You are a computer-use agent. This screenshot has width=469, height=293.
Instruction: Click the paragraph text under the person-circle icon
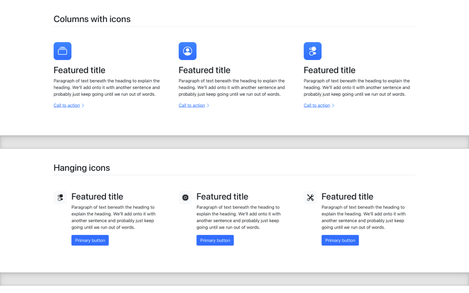click(x=232, y=87)
